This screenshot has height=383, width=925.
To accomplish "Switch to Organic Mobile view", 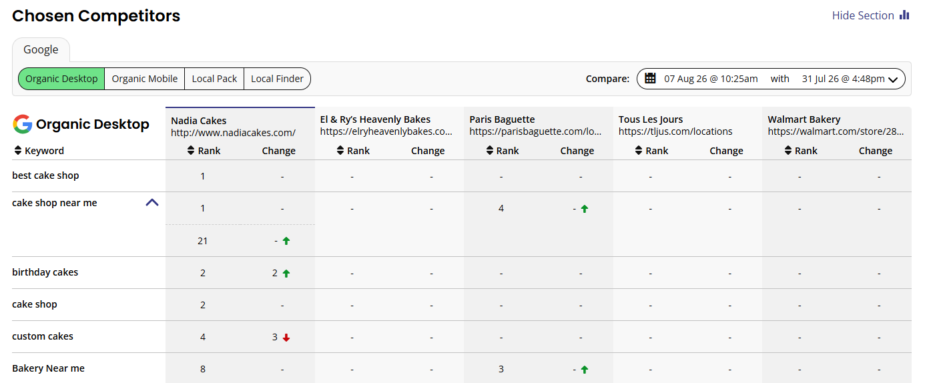I will (145, 79).
